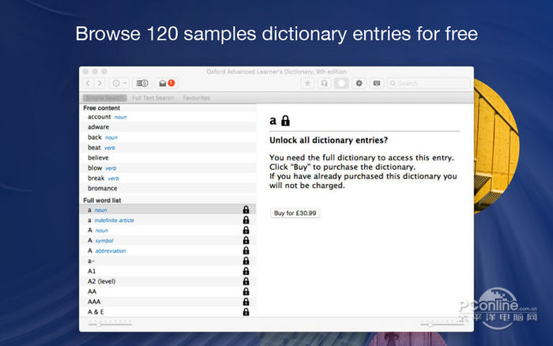This screenshot has height=346, width=553.
Task: Click lock icon on 'AA' row
Action: (246, 291)
